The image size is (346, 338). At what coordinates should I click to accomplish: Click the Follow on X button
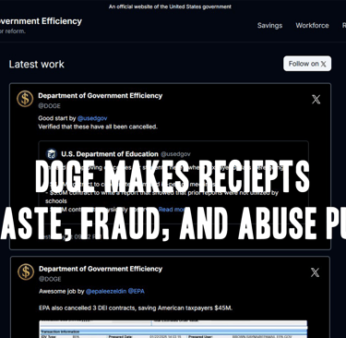click(x=307, y=64)
